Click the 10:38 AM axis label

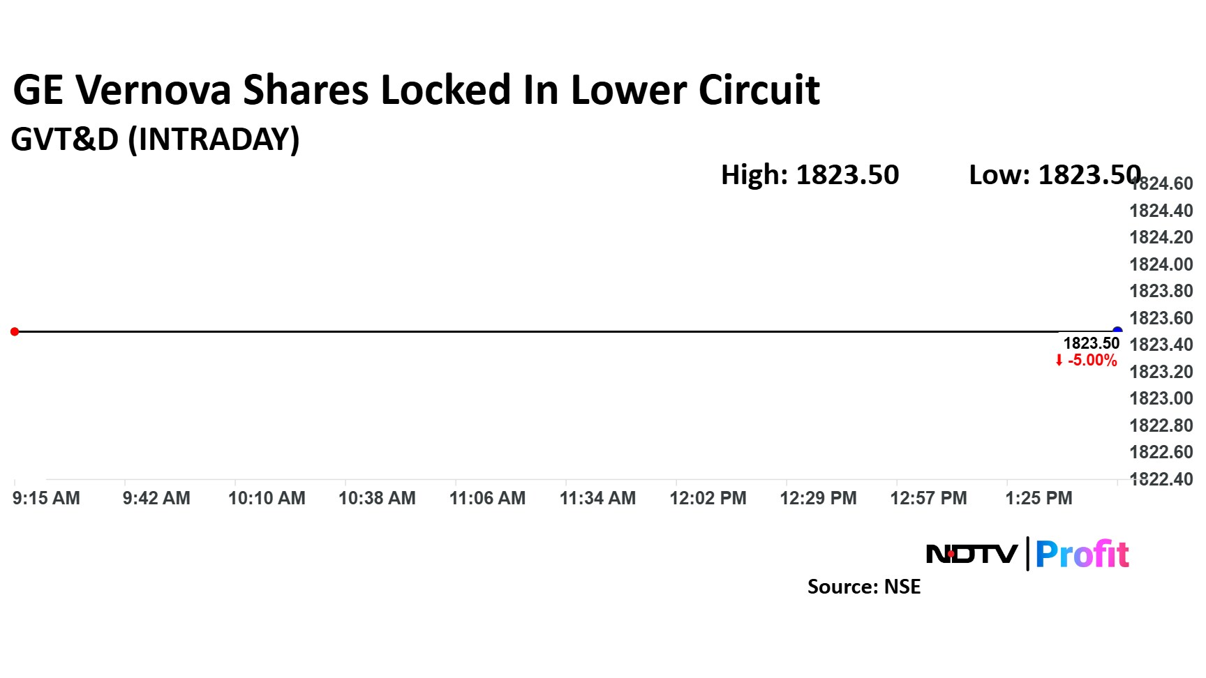(377, 498)
